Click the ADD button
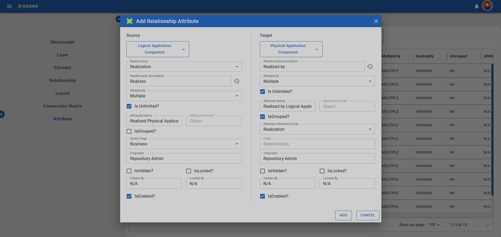This screenshot has height=237, width=501. click(x=343, y=215)
